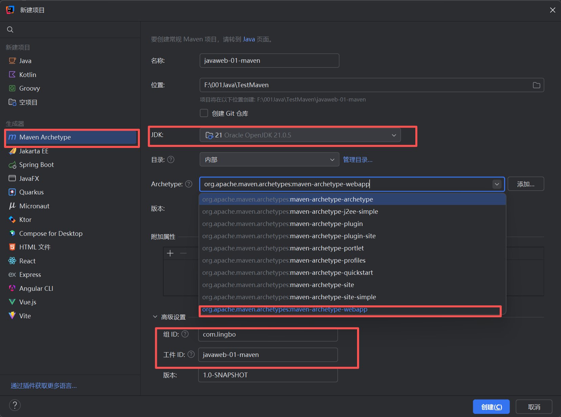Screen dimensions: 561x417
Task: Collapse the 高级设置 section
Action: [155, 317]
